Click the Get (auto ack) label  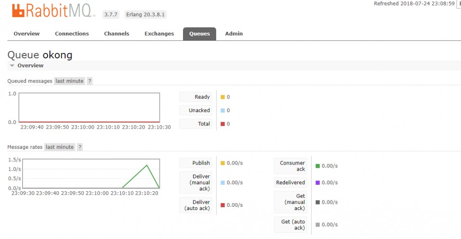click(x=290, y=225)
